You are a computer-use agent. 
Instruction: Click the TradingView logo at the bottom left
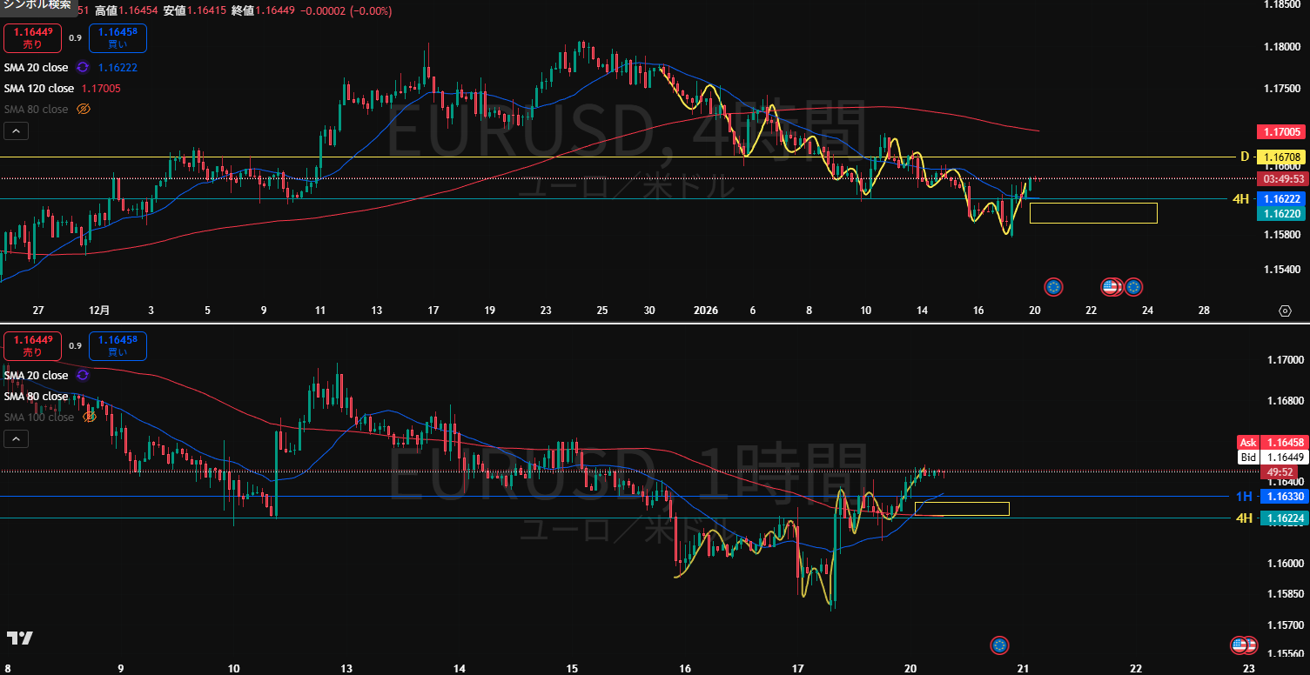click(19, 638)
